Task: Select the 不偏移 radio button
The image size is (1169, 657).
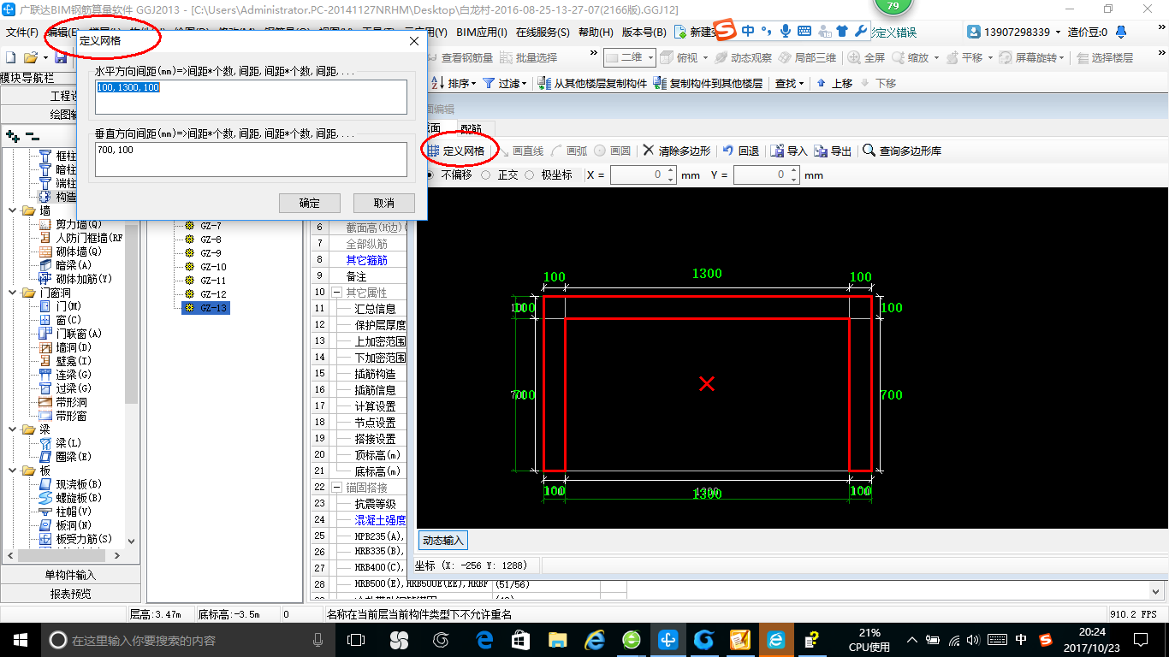Action: 430,175
